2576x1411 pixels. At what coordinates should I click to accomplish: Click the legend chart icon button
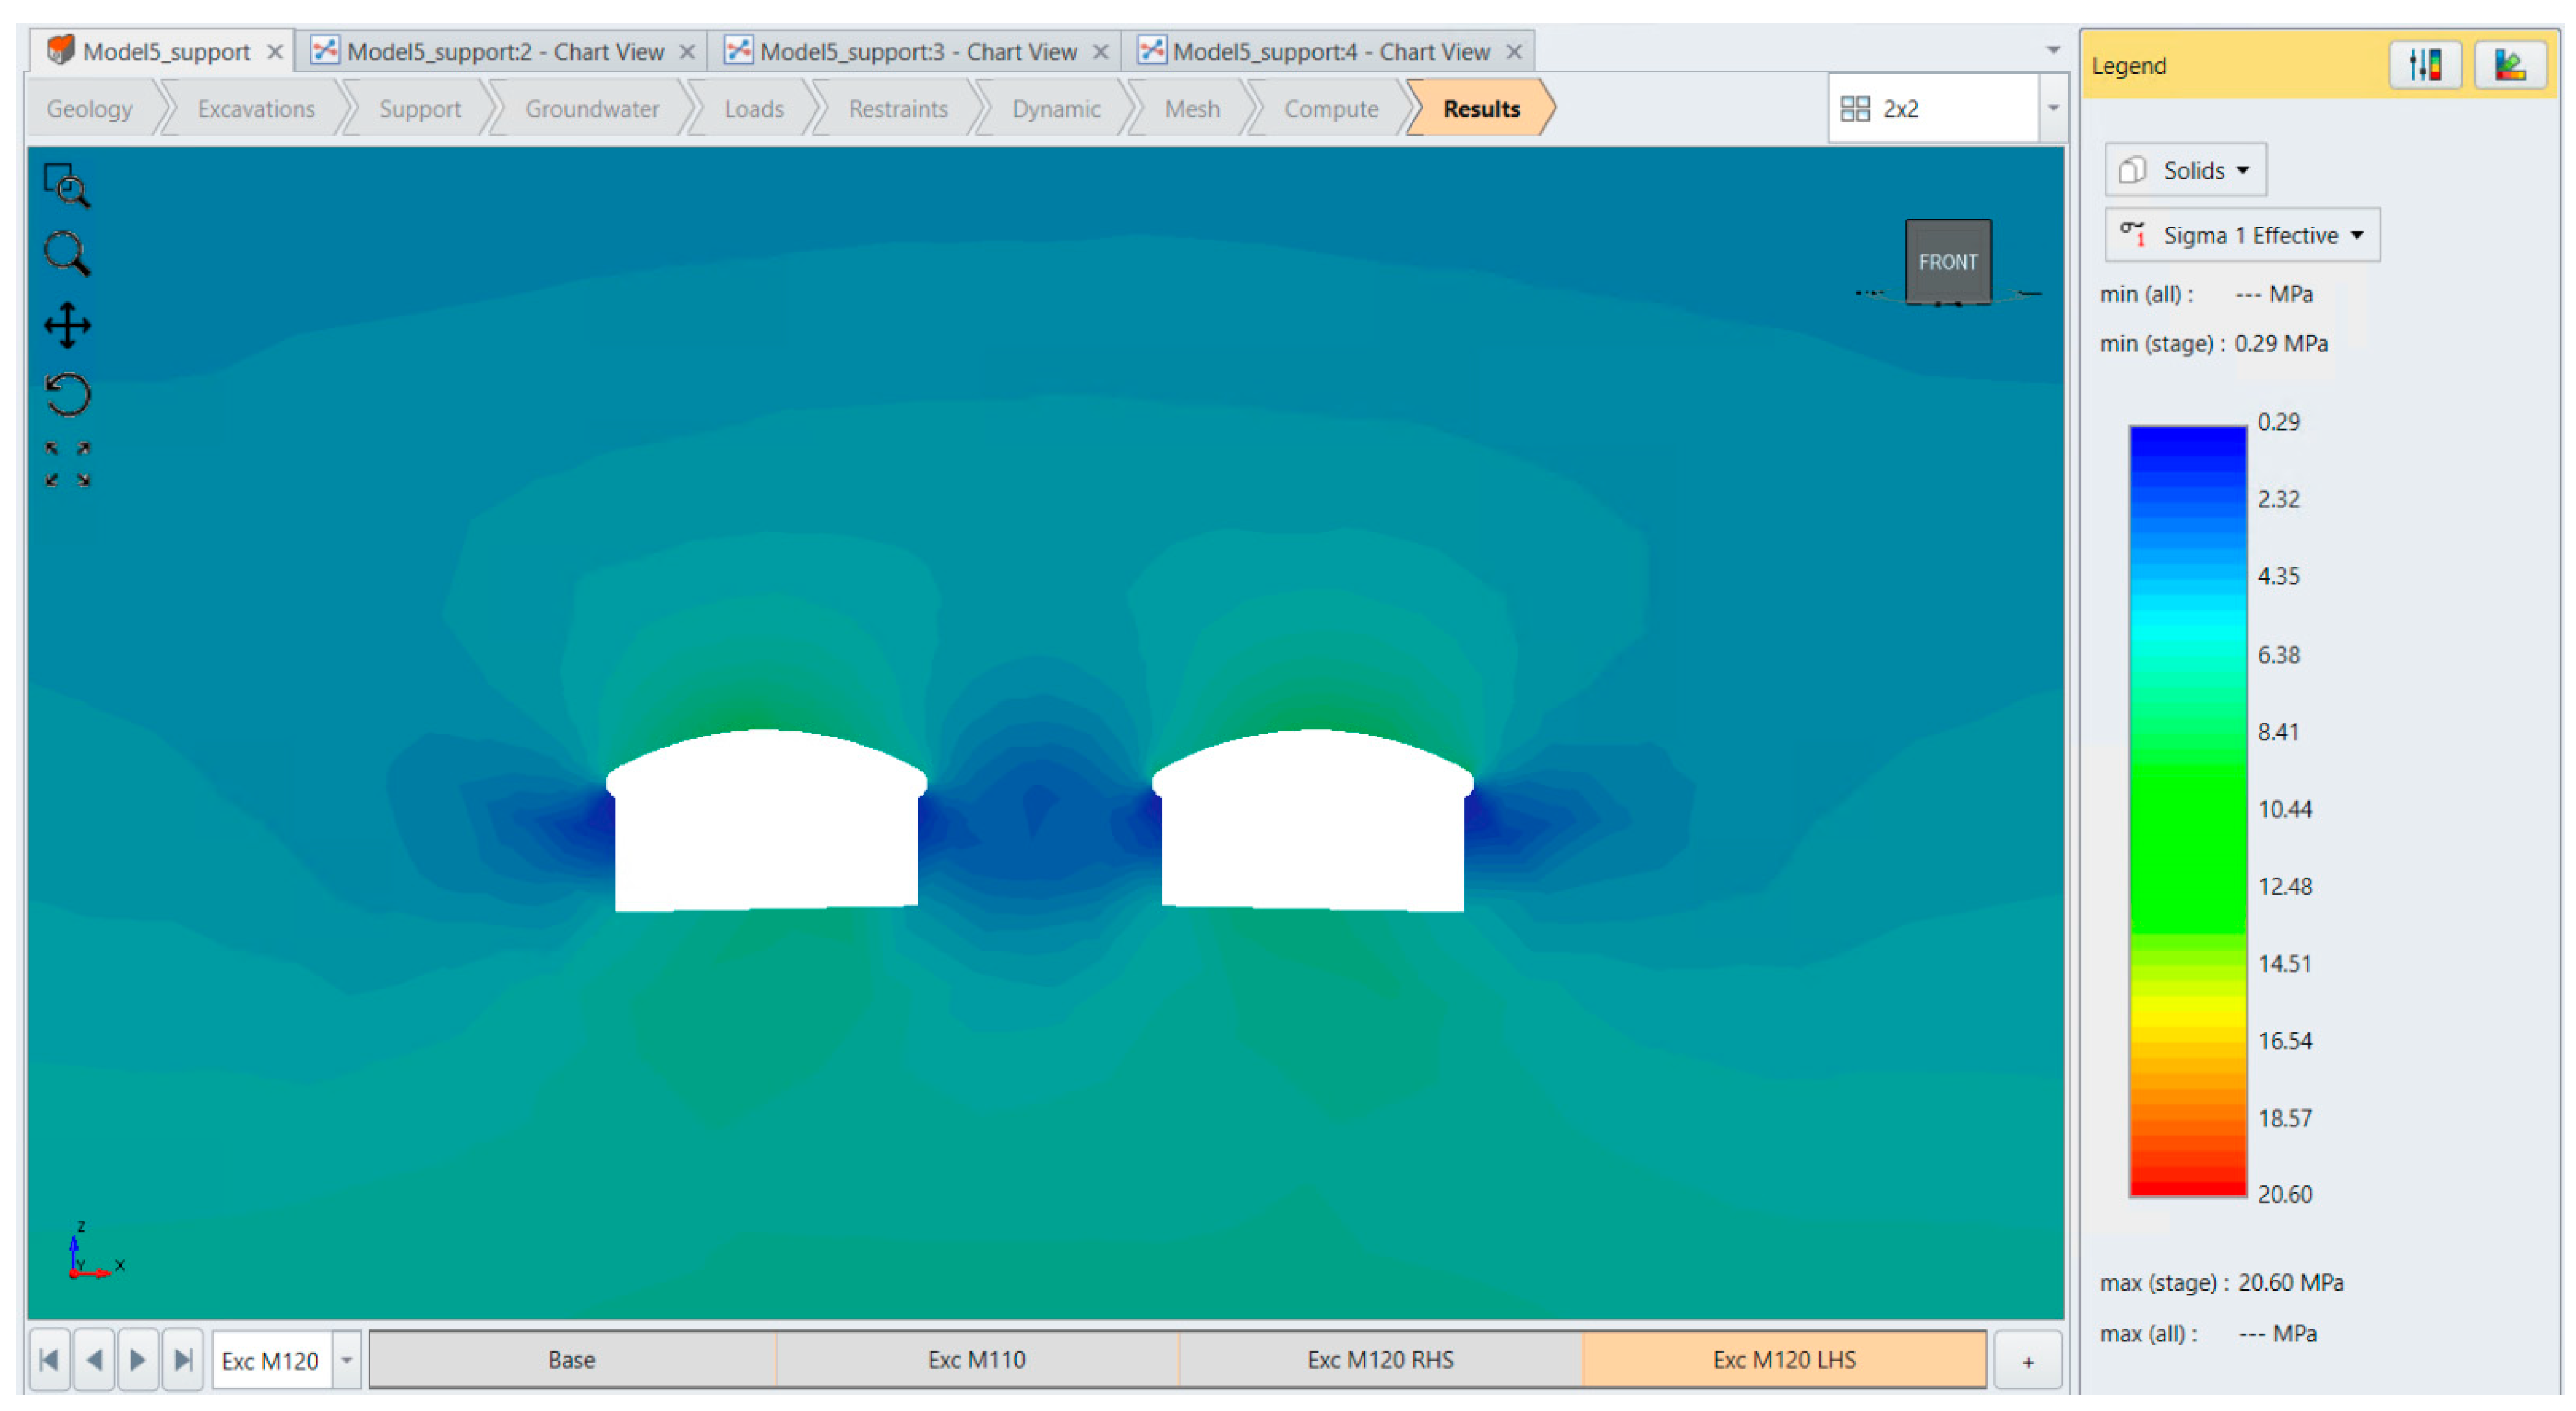pyautogui.click(x=2509, y=66)
